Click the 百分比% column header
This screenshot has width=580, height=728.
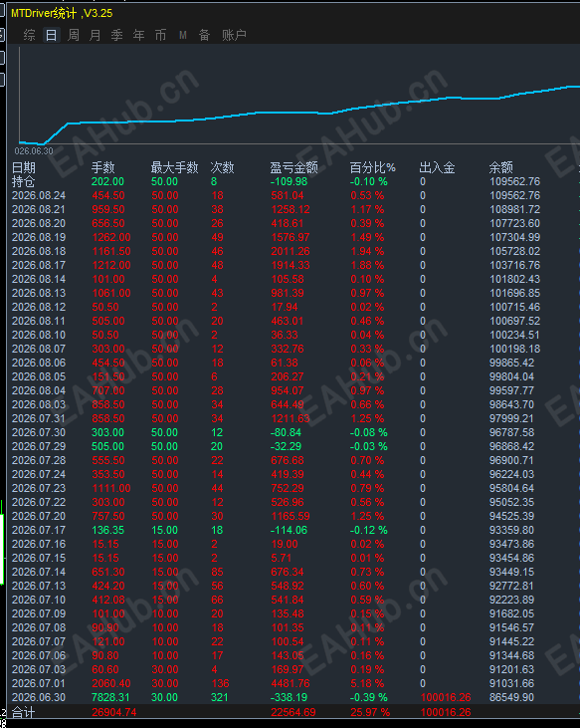373,167
